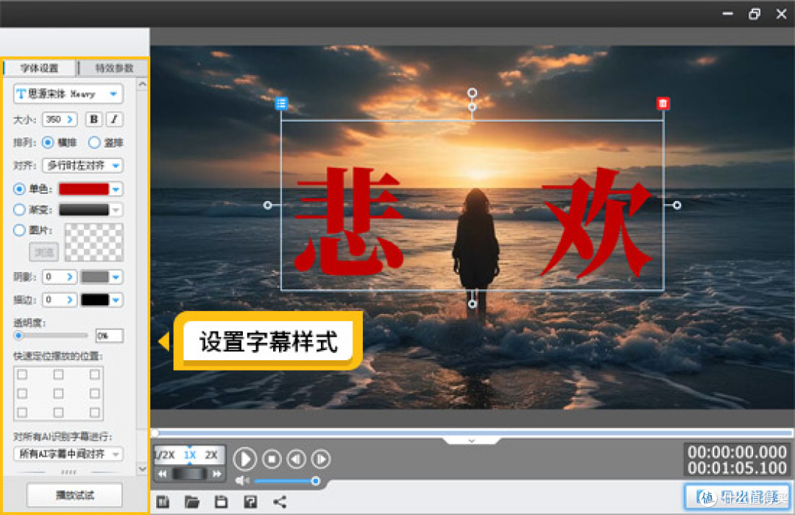
Task: Click the transparency 0% input field
Action: click(x=110, y=335)
